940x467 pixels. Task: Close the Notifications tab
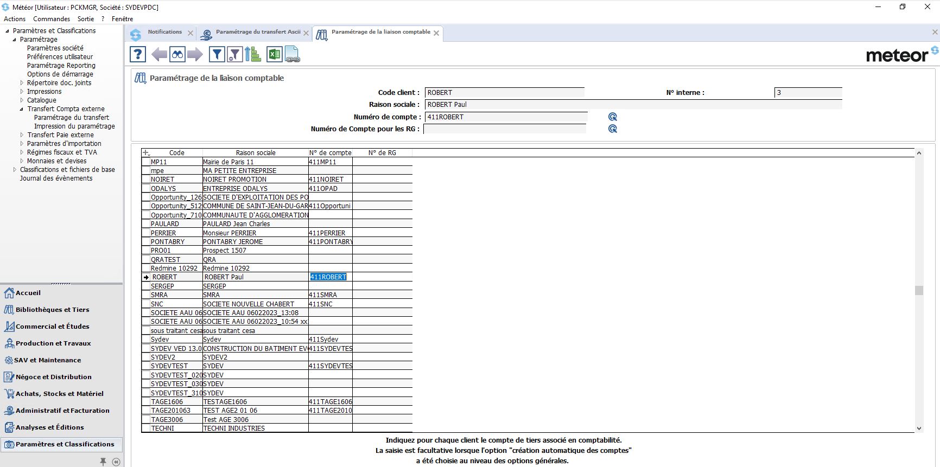(190, 33)
